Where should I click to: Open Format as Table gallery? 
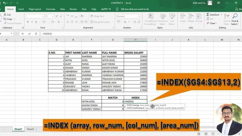pyautogui.click(x=163, y=19)
